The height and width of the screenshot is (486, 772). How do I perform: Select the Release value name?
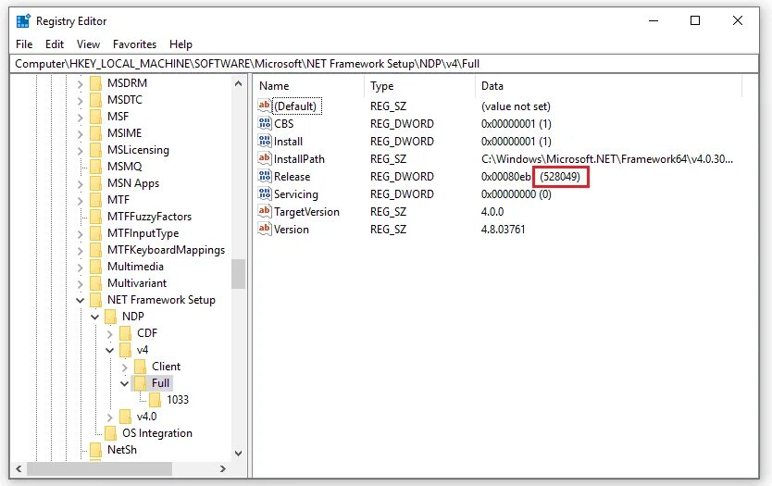292,176
